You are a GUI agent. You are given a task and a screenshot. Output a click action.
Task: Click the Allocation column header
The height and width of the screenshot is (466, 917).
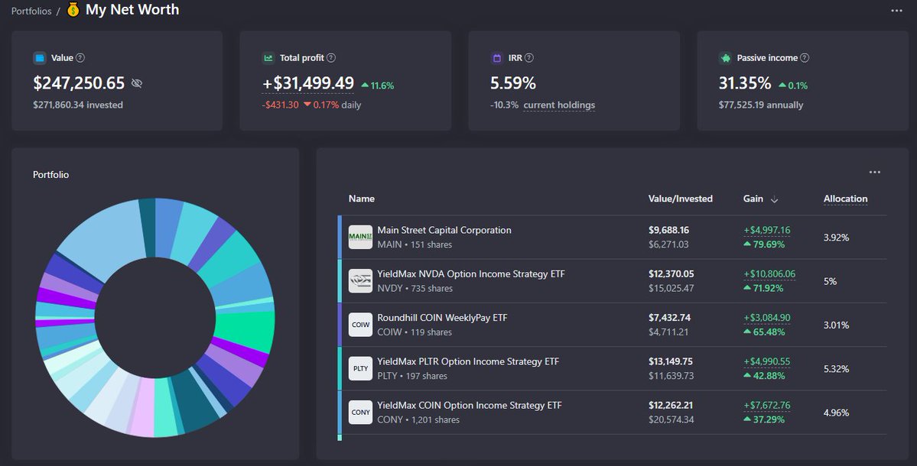[x=846, y=199]
